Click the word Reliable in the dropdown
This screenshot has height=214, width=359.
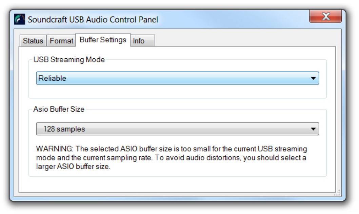[x=52, y=78]
